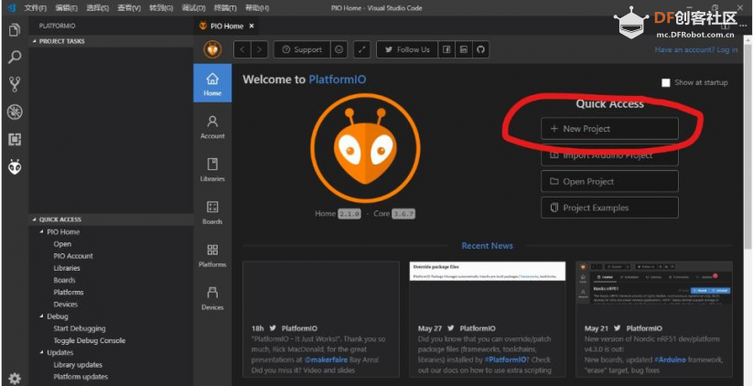
Task: Select Toggle Debug Console in tree
Action: [x=90, y=340]
